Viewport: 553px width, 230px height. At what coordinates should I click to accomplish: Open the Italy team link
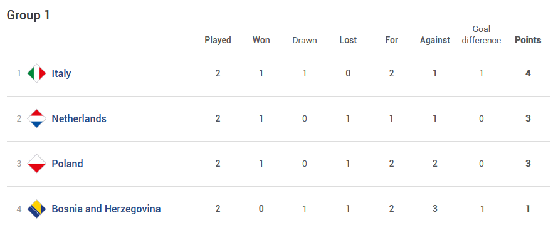(61, 73)
